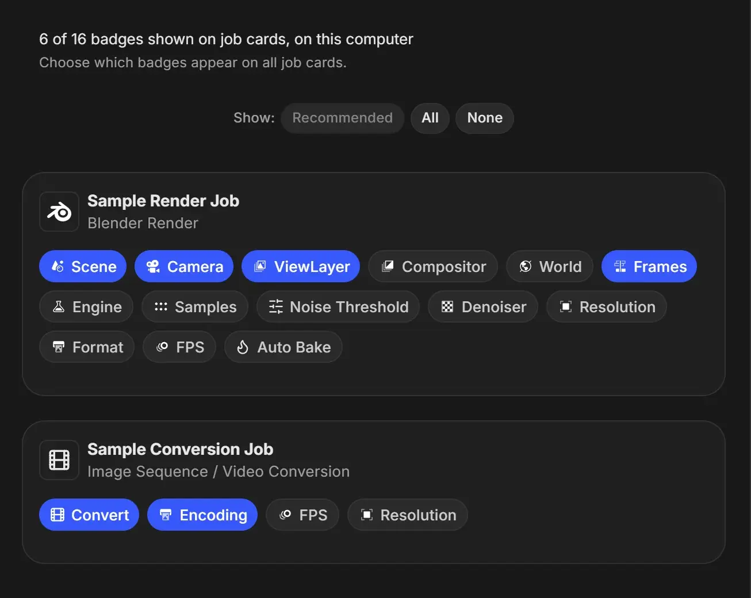The width and height of the screenshot is (751, 598).
Task: Toggle off the Camera badge
Action: (x=184, y=266)
